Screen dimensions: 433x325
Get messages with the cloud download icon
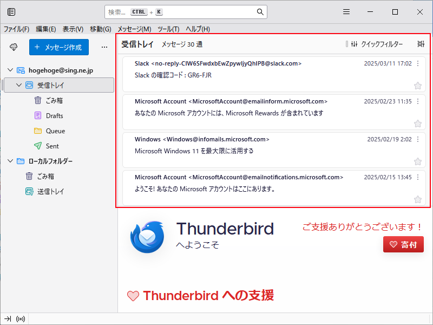(14, 47)
